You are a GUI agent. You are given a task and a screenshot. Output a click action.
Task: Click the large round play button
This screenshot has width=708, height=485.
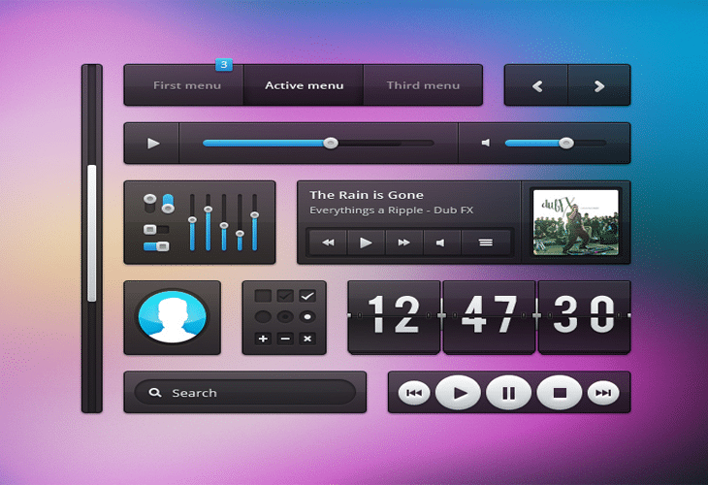pos(459,393)
